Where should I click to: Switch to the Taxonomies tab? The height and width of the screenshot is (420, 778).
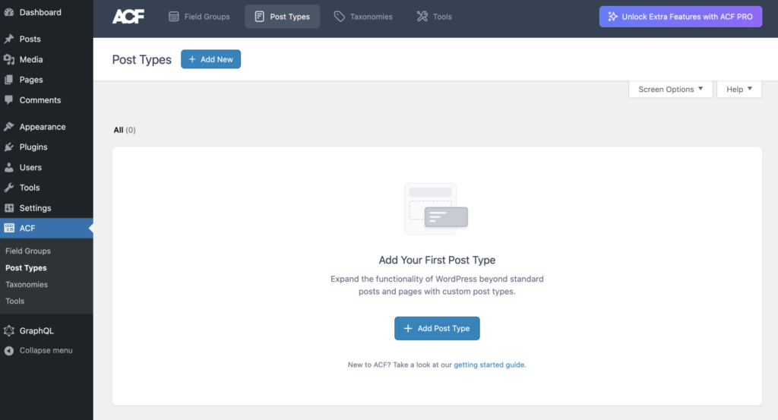pos(363,17)
